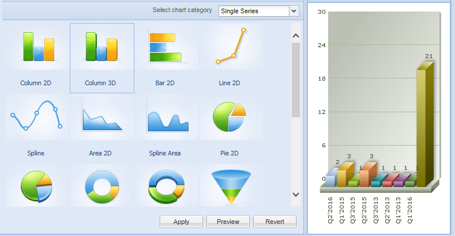Click the value label 21 in chart

click(x=429, y=56)
